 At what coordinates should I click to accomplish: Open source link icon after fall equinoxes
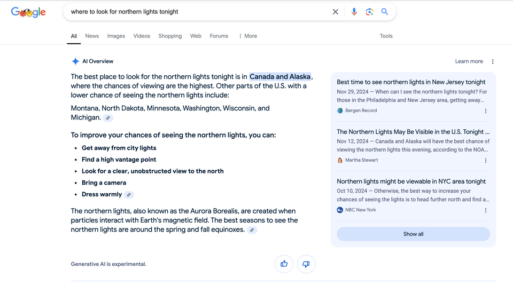[252, 230]
